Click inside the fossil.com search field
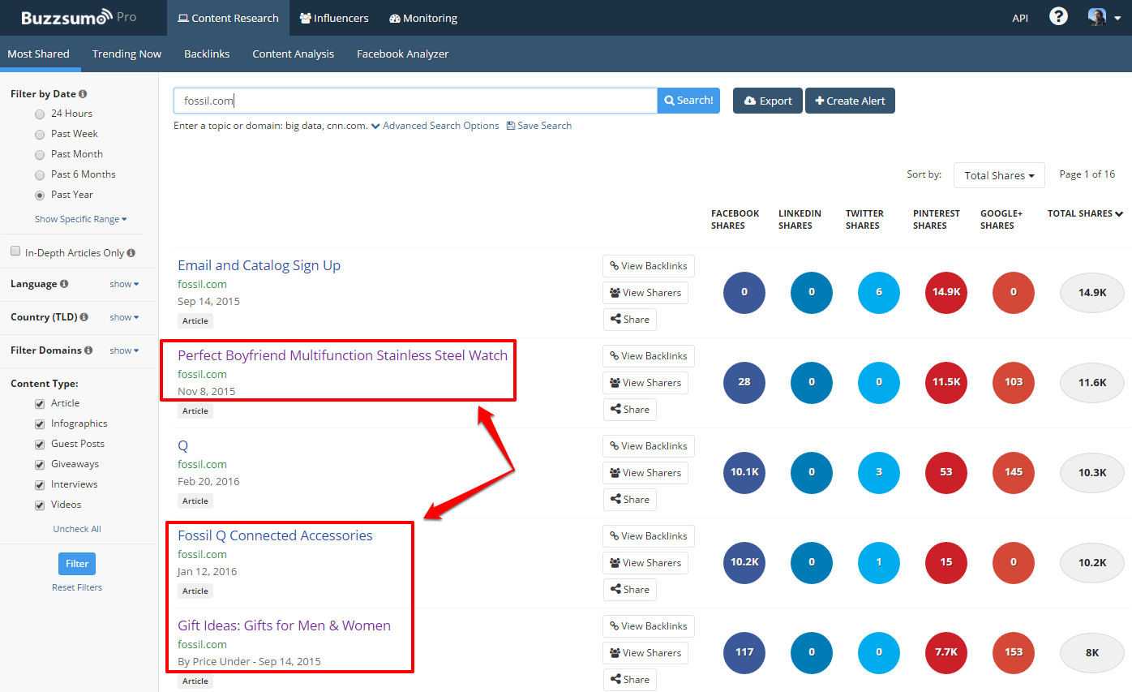Viewport: 1132px width, 692px height. (414, 101)
